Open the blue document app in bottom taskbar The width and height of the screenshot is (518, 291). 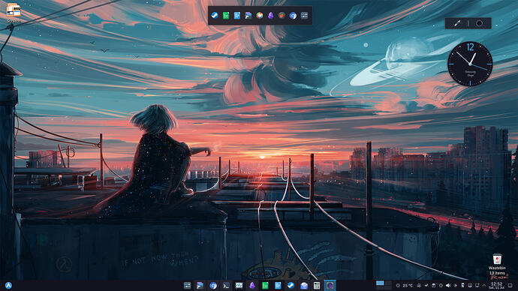pos(278,286)
